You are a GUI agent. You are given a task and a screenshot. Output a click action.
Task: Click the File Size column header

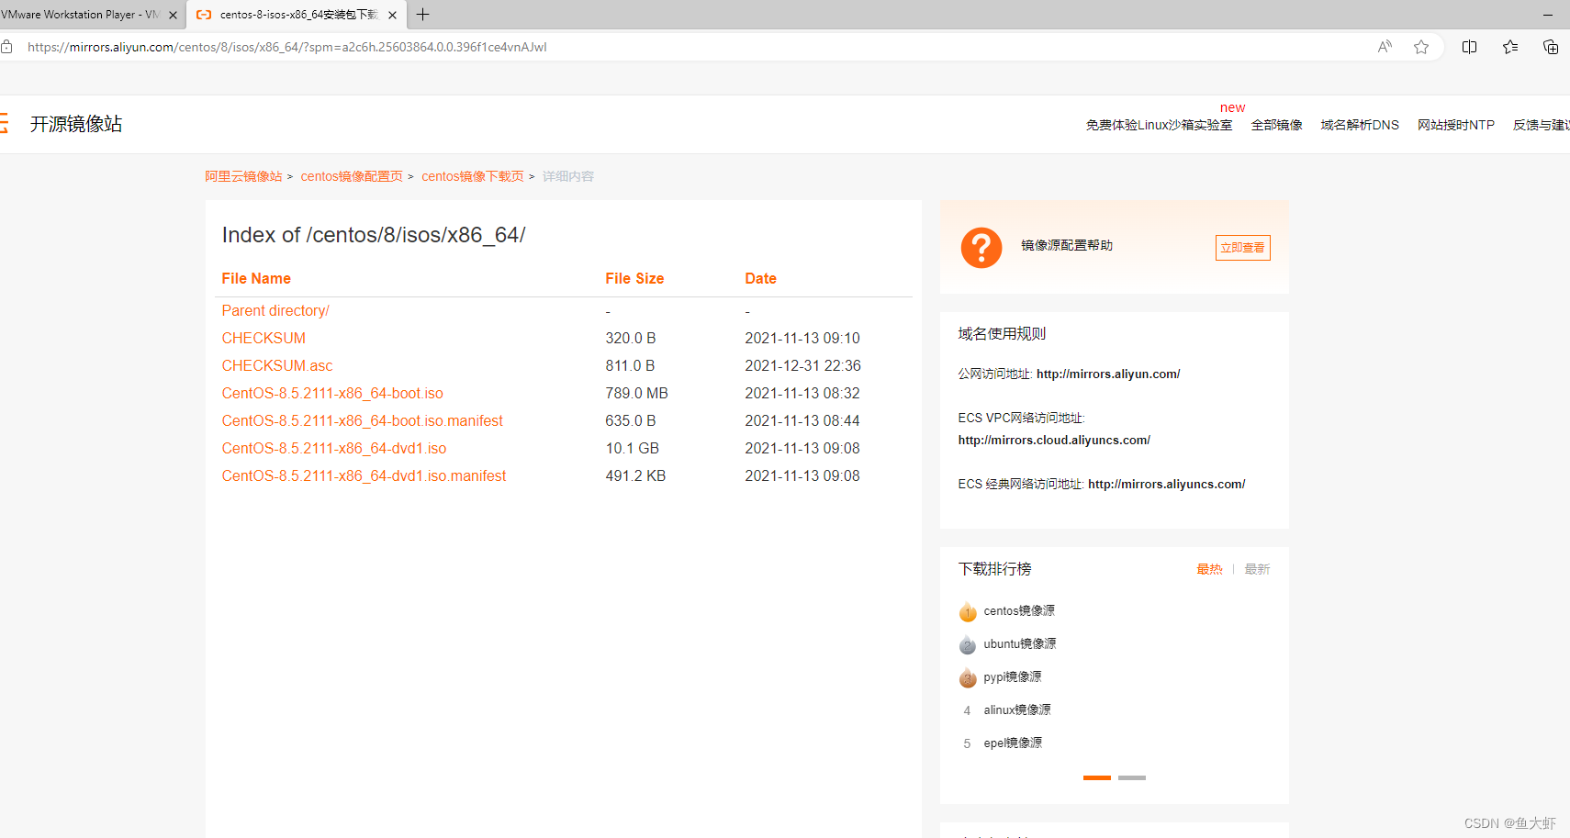click(634, 278)
